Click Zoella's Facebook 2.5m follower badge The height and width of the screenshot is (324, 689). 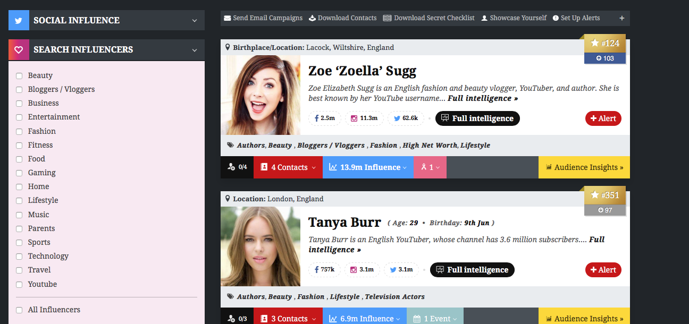point(325,118)
